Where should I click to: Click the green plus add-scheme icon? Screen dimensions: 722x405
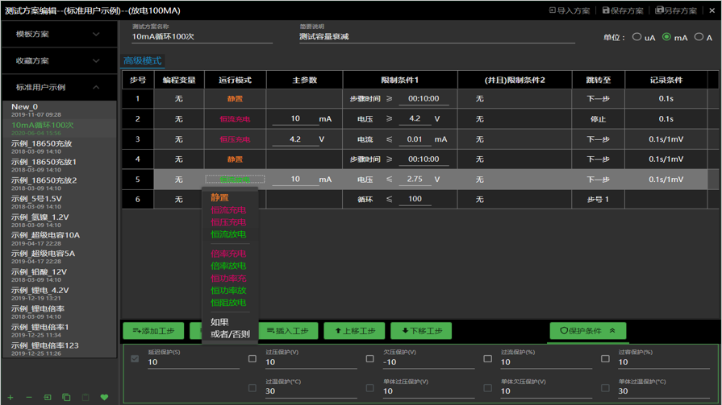click(x=10, y=397)
